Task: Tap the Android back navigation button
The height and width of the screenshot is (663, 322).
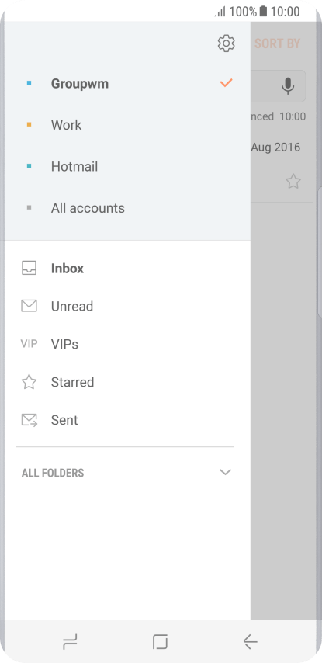Action: pyautogui.click(x=250, y=642)
